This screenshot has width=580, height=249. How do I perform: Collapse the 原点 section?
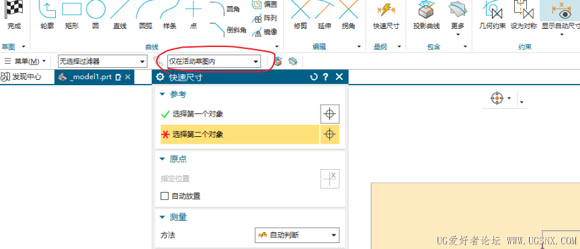point(162,159)
